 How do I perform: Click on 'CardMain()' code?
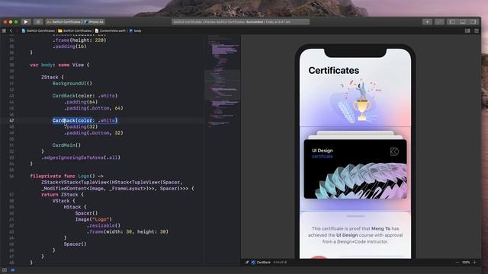click(x=66, y=145)
